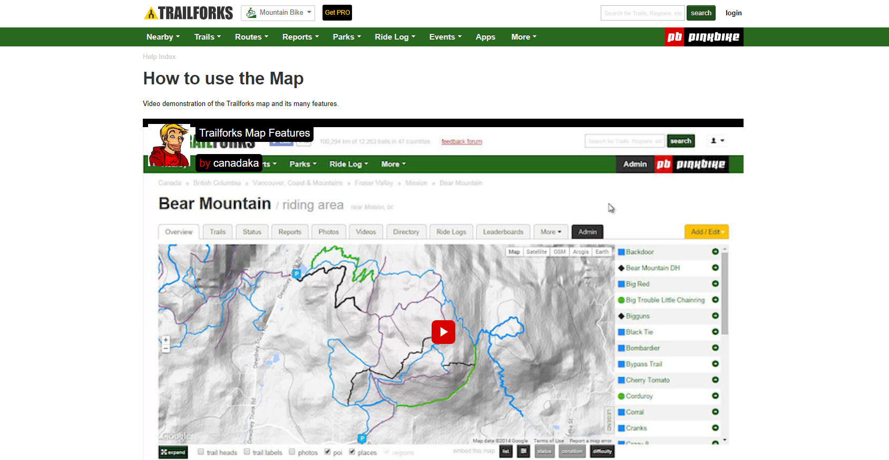Click the trail list scrollbar
The width and height of the screenshot is (889, 460).
click(x=725, y=293)
